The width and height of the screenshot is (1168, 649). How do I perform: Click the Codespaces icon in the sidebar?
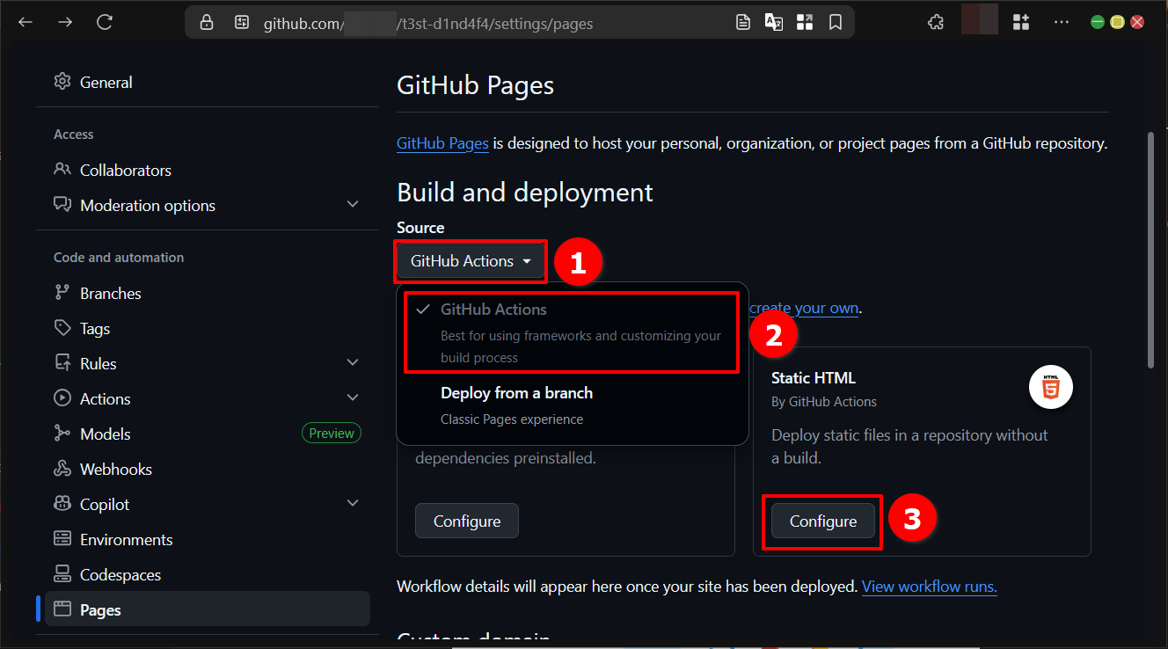coord(62,574)
